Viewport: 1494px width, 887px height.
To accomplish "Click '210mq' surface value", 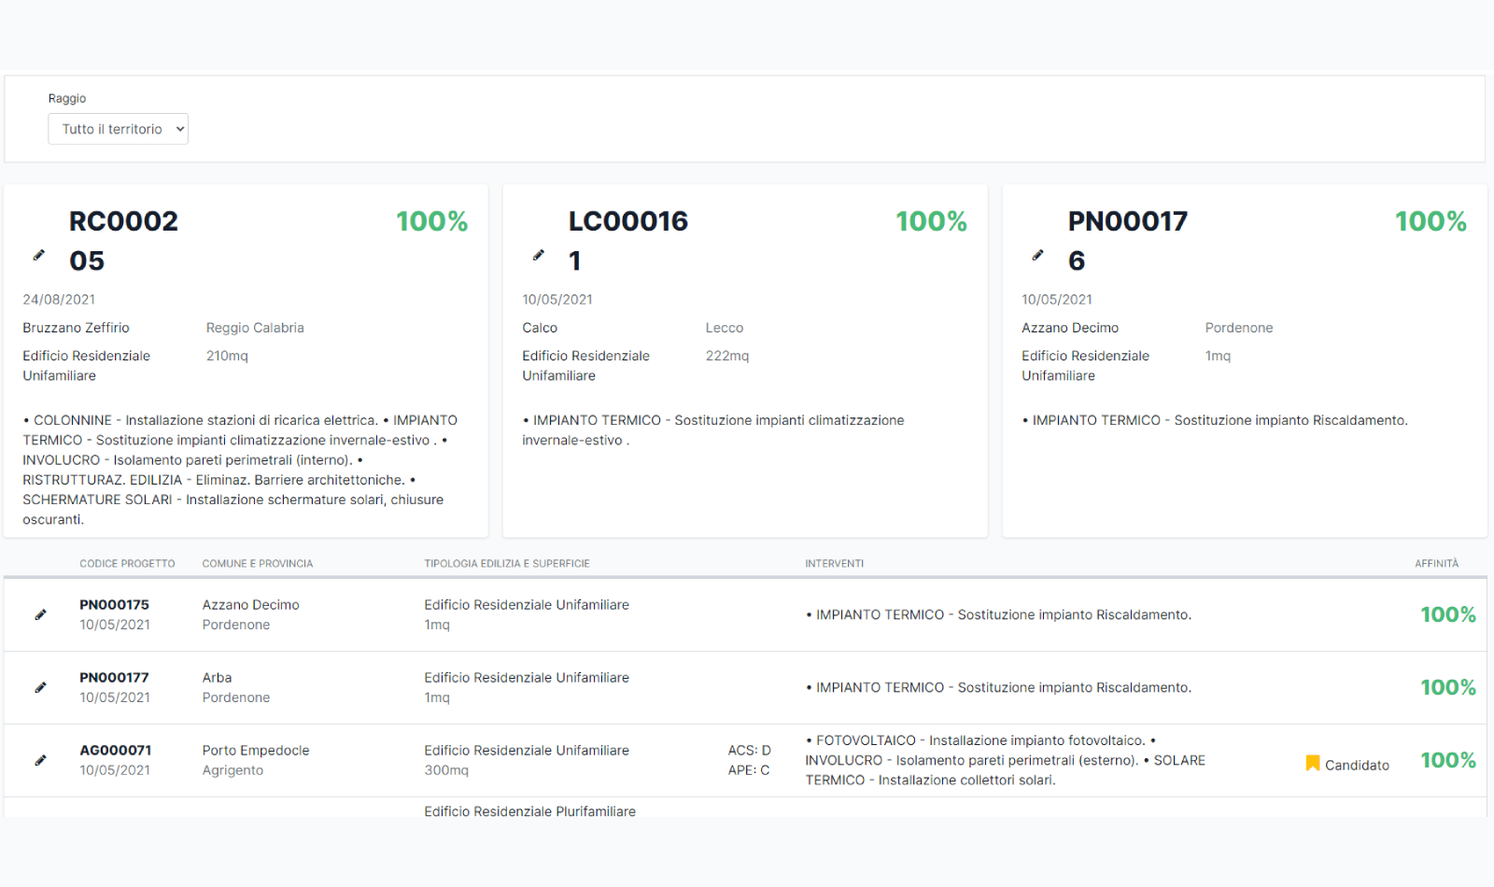I will point(227,356).
